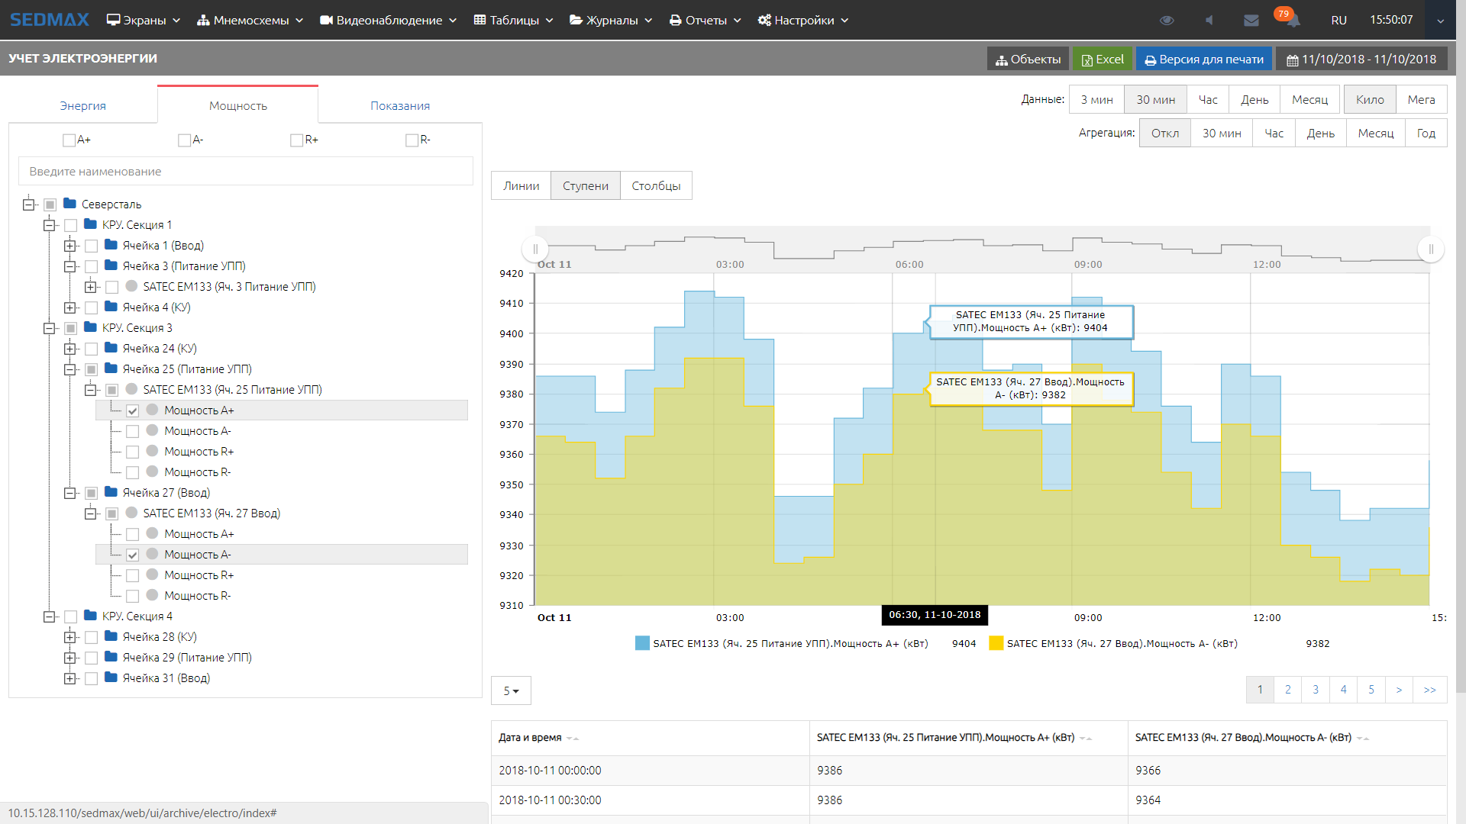This screenshot has height=824, width=1466.
Task: Open the envelope messages icon
Action: (1251, 21)
